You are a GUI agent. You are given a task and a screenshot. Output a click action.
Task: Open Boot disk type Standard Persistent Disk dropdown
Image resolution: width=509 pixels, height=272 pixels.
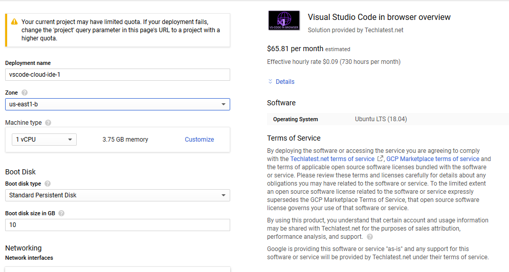(x=118, y=195)
